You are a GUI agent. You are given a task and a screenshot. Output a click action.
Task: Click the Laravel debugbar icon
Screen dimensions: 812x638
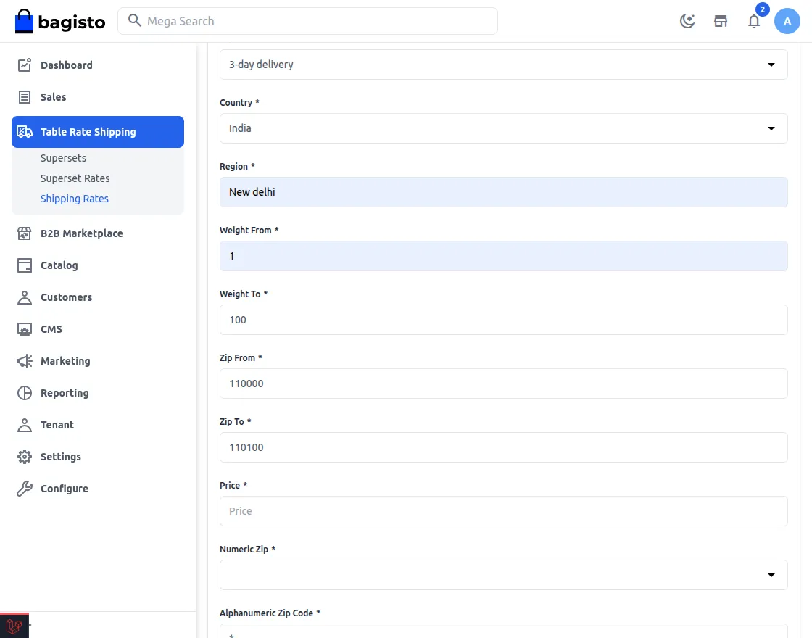click(x=14, y=626)
